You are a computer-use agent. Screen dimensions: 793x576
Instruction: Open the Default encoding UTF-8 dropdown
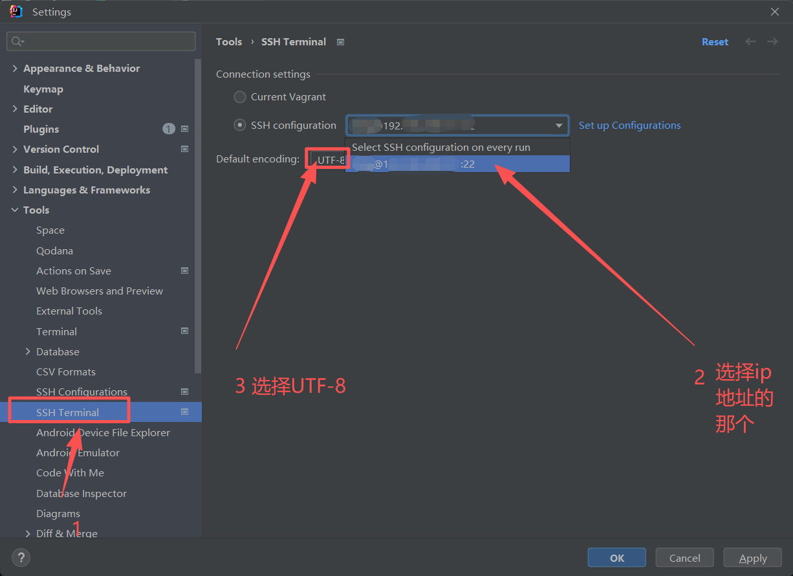coord(329,159)
